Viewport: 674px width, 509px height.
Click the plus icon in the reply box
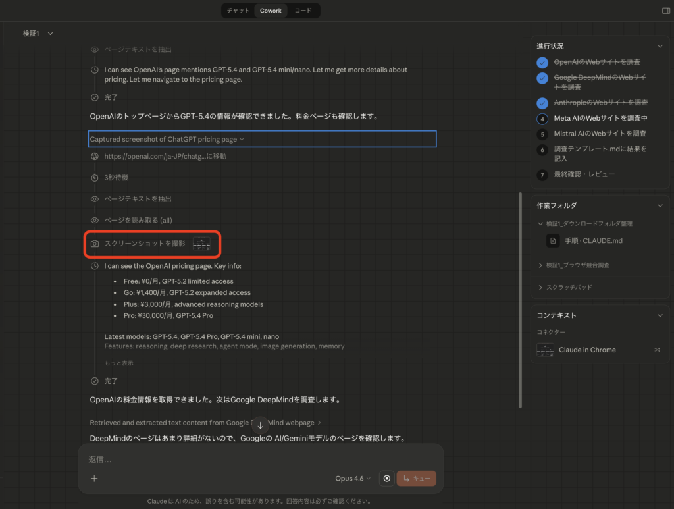click(94, 479)
